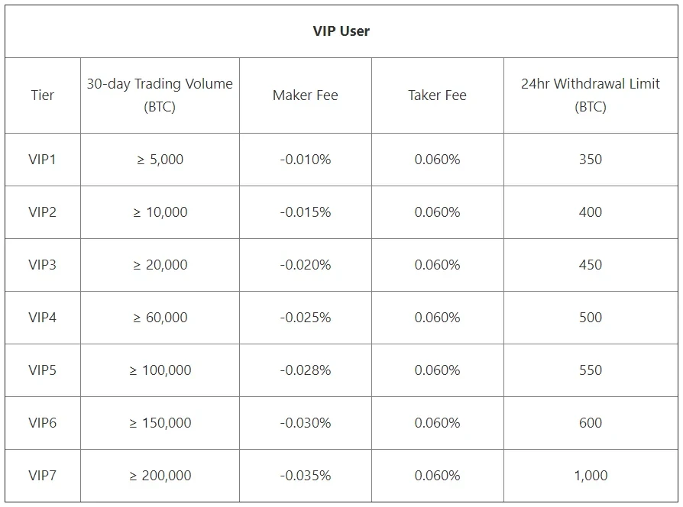This screenshot has height=507, width=683.
Task: Click the VIP User table title
Action: pyautogui.click(x=341, y=31)
